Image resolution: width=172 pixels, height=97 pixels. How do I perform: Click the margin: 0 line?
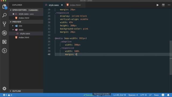tap(71, 54)
